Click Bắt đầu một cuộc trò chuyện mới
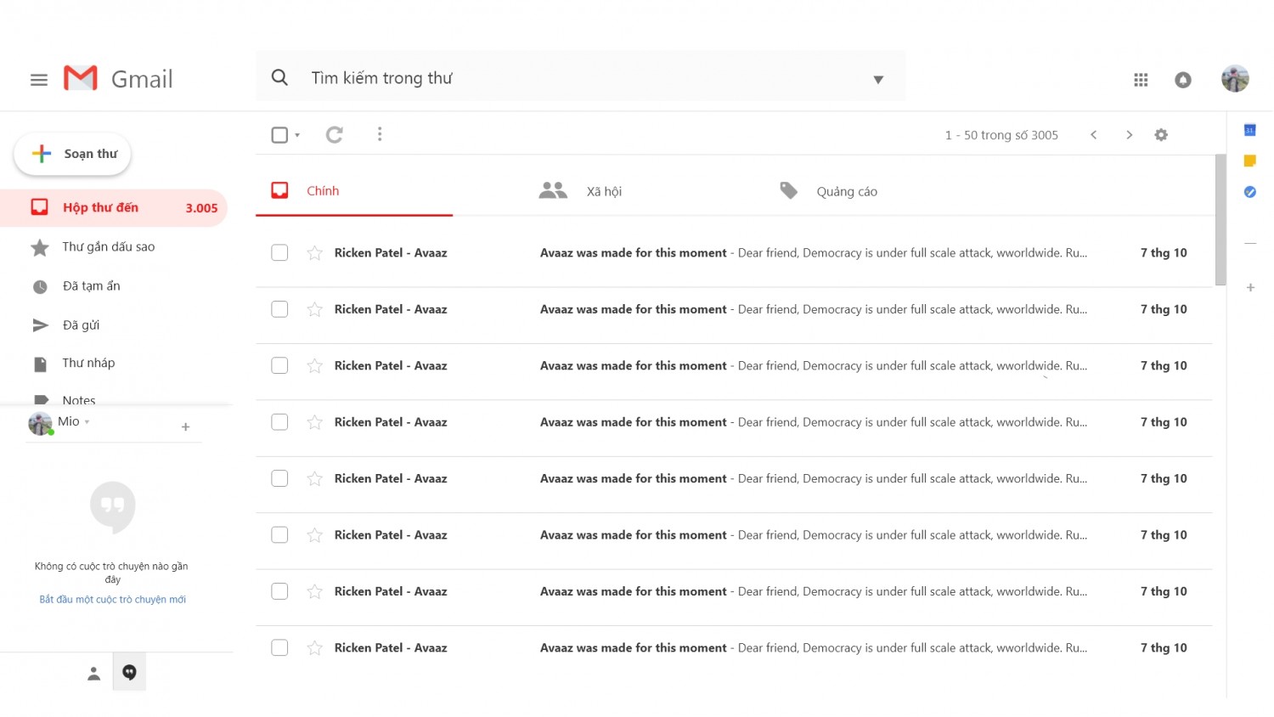Viewport: 1274px width, 717px height. (x=113, y=600)
